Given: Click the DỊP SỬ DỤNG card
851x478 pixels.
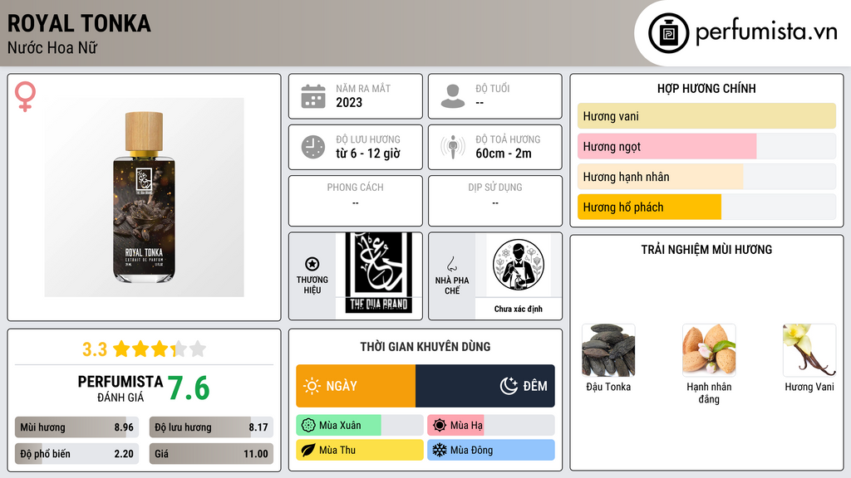Looking at the screenshot, I should (495, 201).
